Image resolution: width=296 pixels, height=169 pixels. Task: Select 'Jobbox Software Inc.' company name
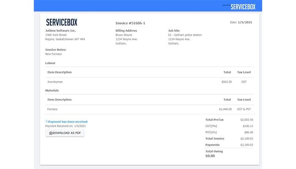tap(60, 30)
